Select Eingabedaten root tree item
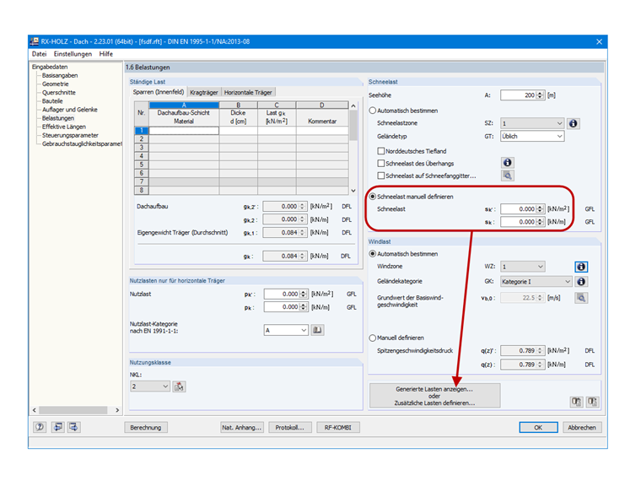This screenshot has width=641, height=481. point(50,67)
